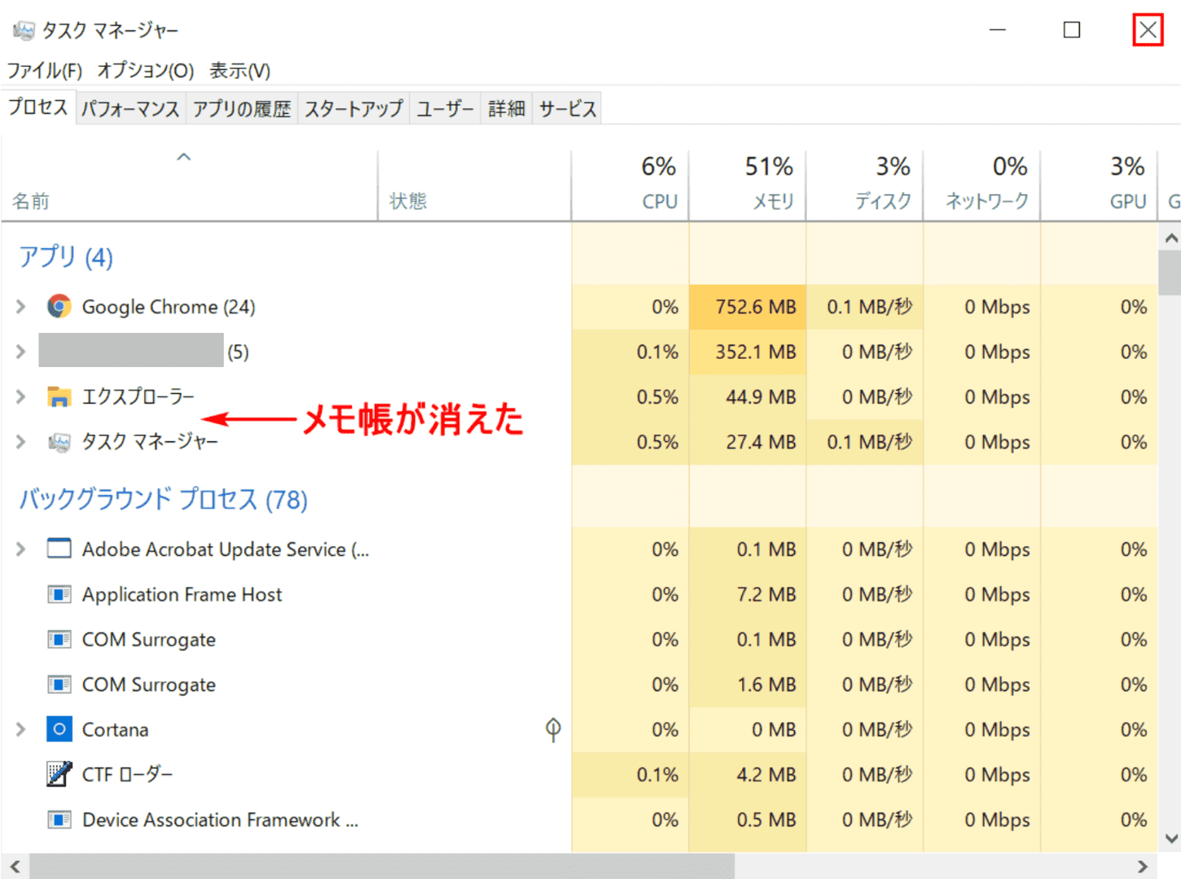Click the アプリ (4) group heading
The image size is (1181, 879).
pos(66,257)
